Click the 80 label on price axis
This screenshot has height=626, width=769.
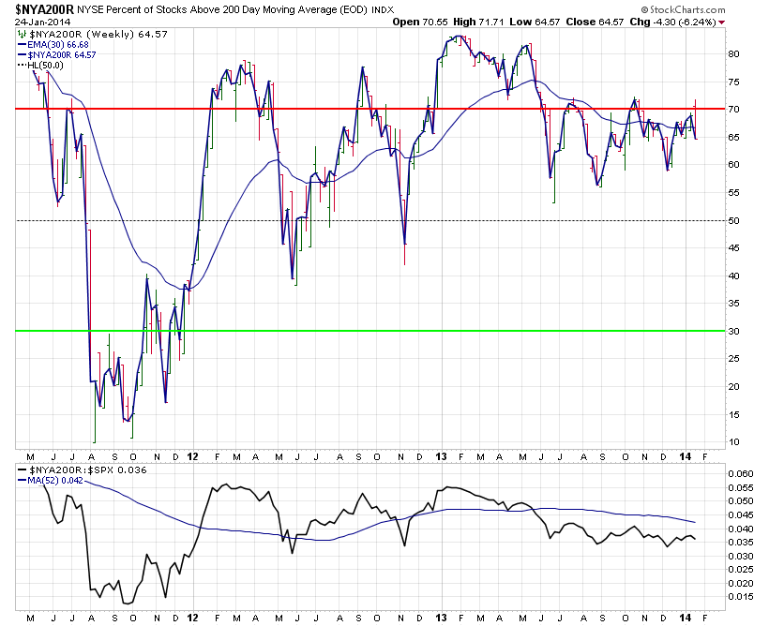click(x=733, y=54)
